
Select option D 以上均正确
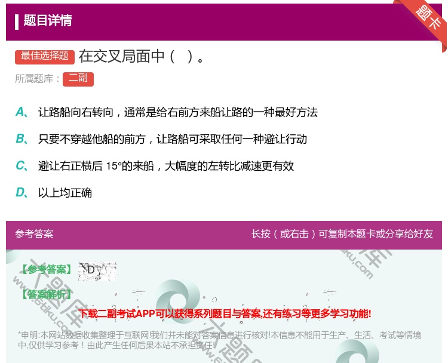tap(54, 193)
